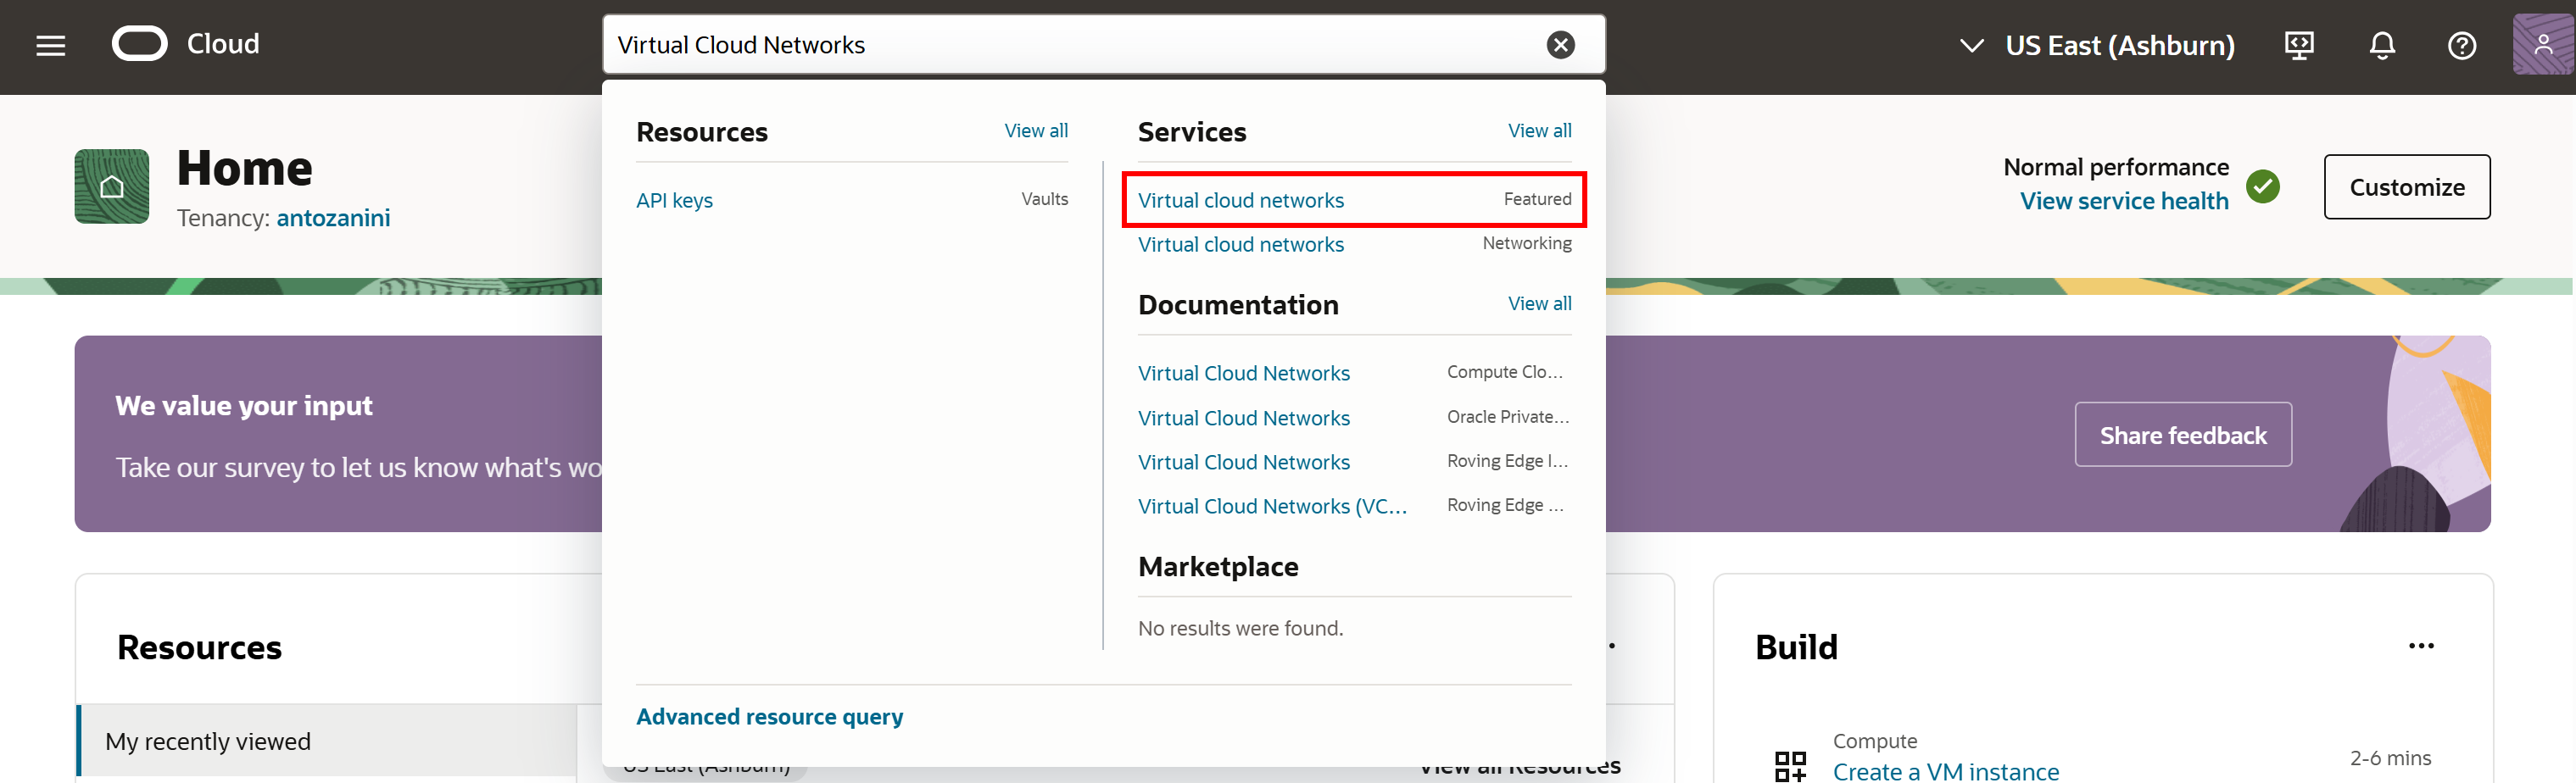Image resolution: width=2576 pixels, height=783 pixels.
Task: Open the antozanini tenancy link
Action: click(x=333, y=218)
